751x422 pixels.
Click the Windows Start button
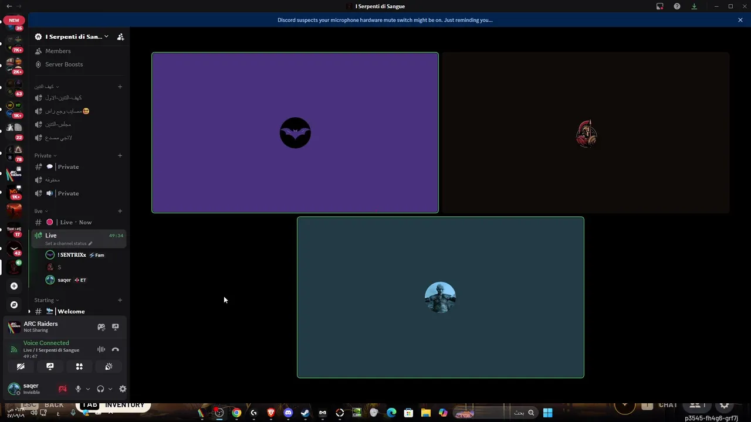pyautogui.click(x=547, y=413)
